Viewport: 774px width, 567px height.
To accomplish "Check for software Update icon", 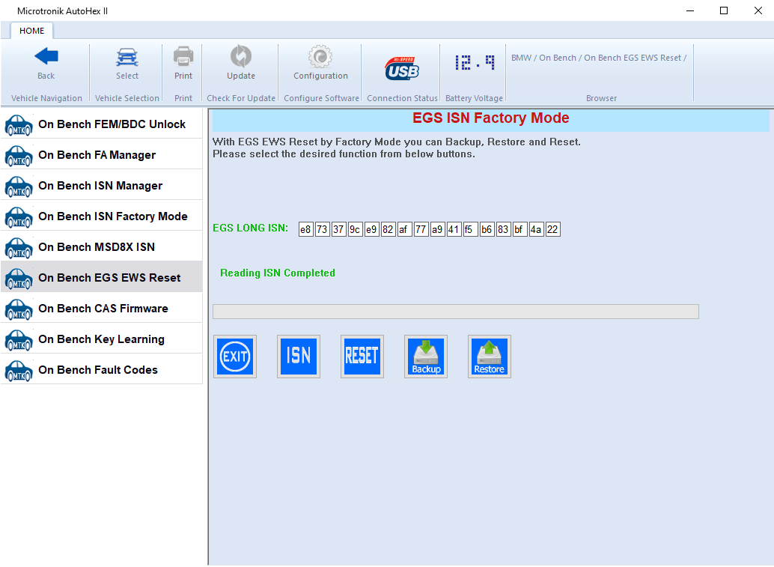I will coord(241,63).
